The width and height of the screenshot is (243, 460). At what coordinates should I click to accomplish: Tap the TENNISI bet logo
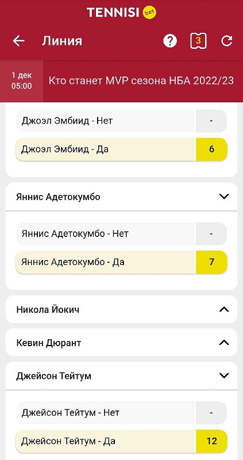pyautogui.click(x=121, y=12)
